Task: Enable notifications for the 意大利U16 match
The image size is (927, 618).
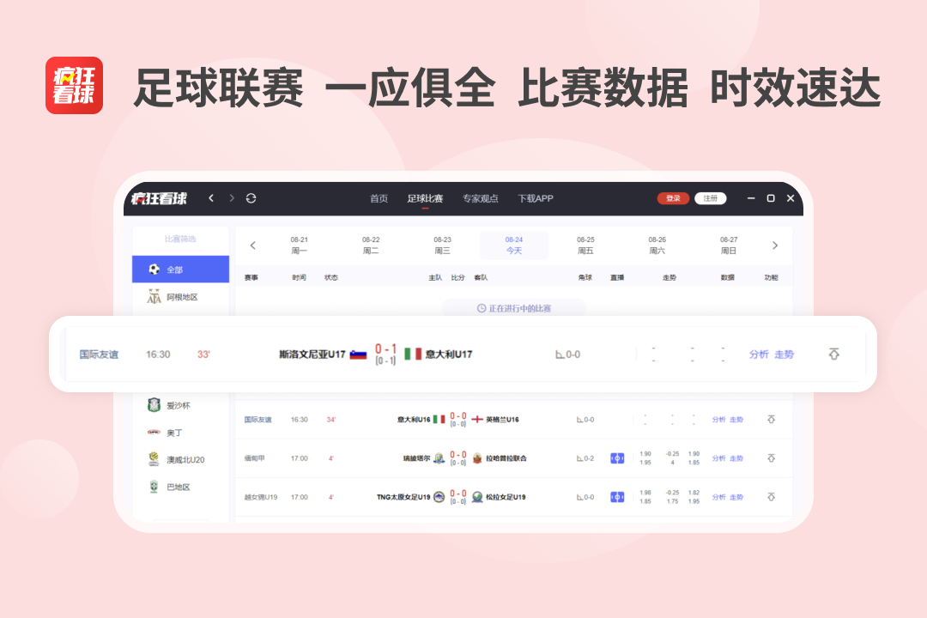Action: click(x=772, y=419)
